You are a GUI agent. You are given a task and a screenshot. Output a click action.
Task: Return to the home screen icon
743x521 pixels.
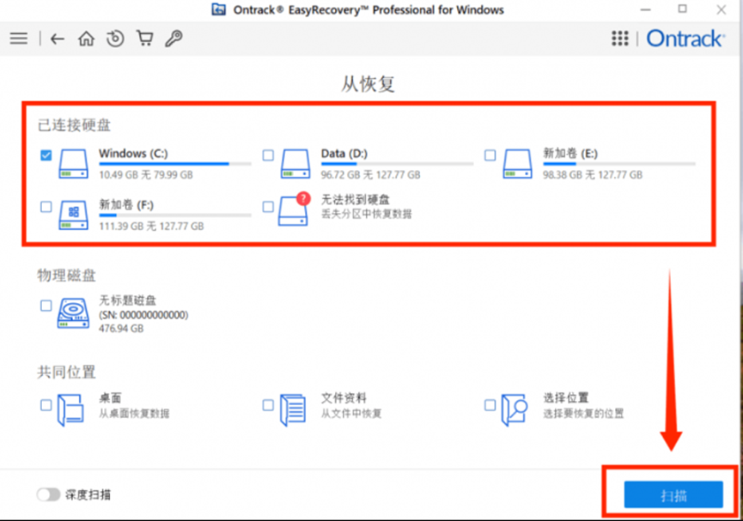coord(86,39)
